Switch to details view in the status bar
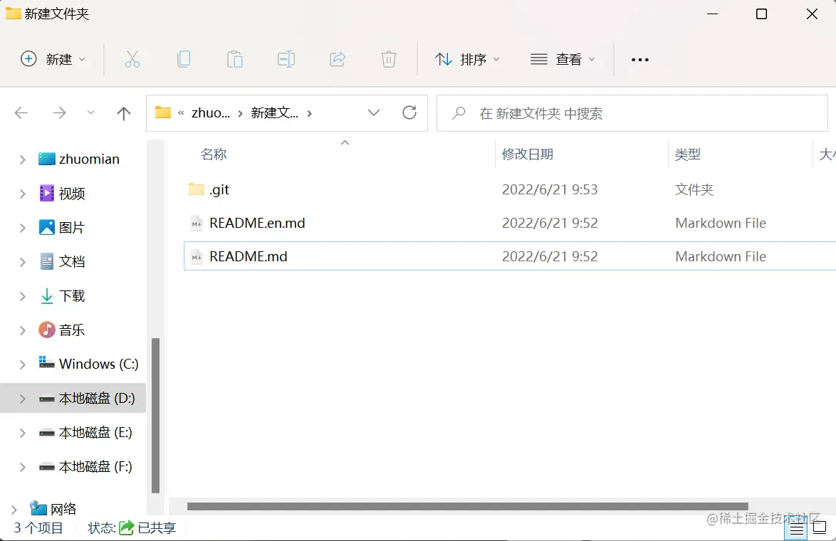The height and width of the screenshot is (541, 836). (796, 529)
